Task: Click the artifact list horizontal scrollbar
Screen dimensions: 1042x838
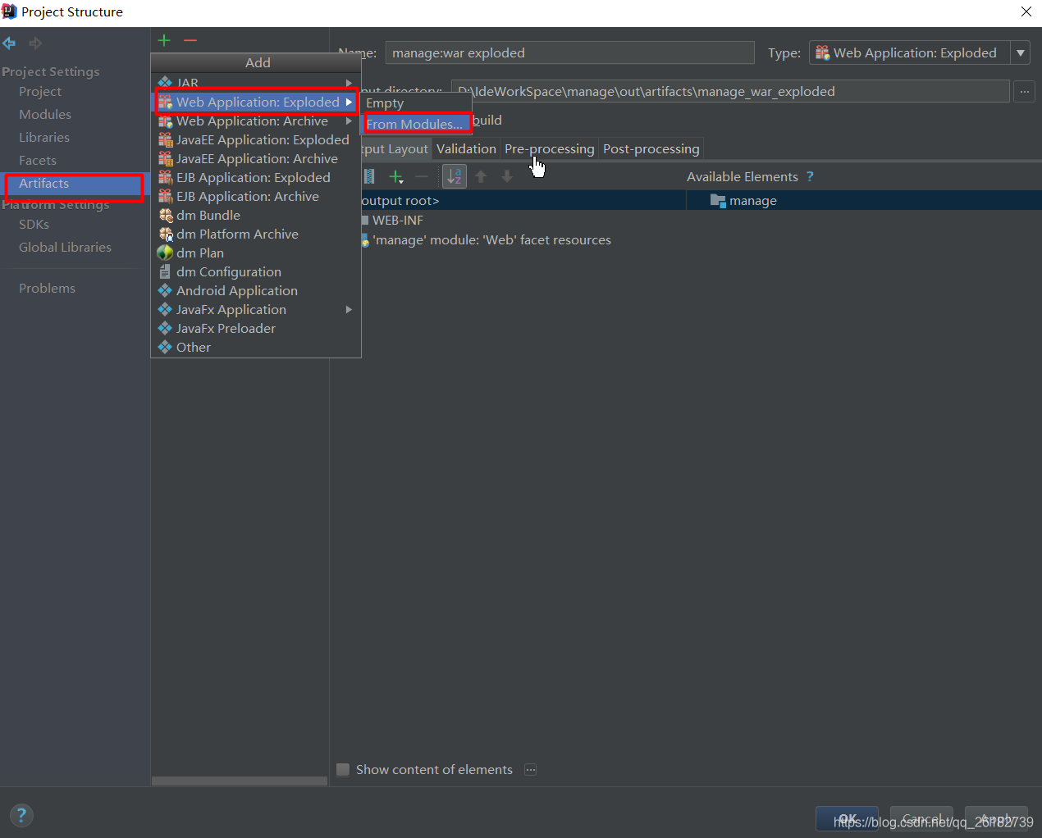Action: (240, 781)
